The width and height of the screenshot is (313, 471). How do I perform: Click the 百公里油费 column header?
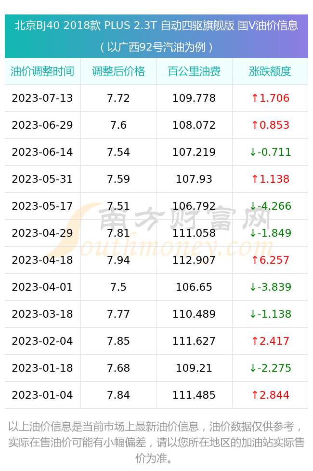click(x=194, y=71)
